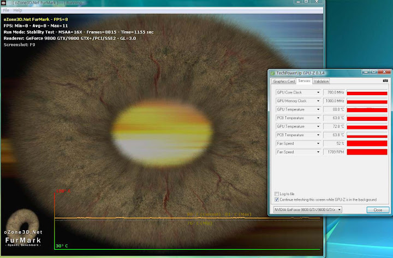The width and height of the screenshot is (393, 258).
Task: Expand the GPU Core Clock sensor dropdown
Action: coord(318,93)
